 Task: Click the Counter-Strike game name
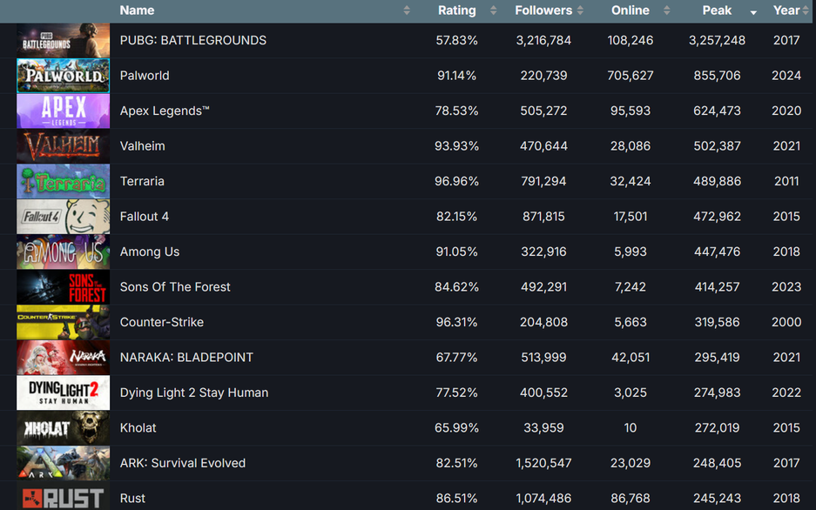pyautogui.click(x=162, y=322)
